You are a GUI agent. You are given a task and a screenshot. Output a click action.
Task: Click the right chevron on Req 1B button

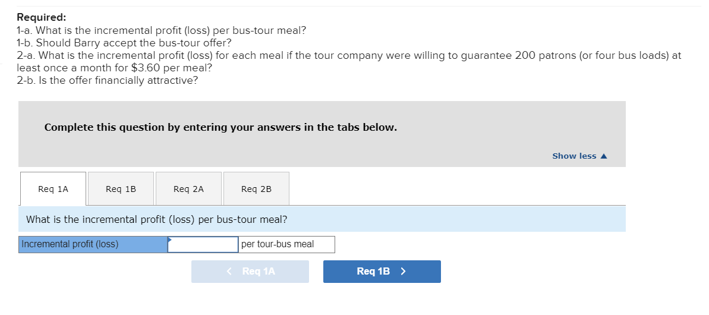coord(404,272)
